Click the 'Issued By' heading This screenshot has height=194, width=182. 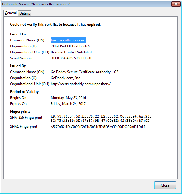point(18,66)
